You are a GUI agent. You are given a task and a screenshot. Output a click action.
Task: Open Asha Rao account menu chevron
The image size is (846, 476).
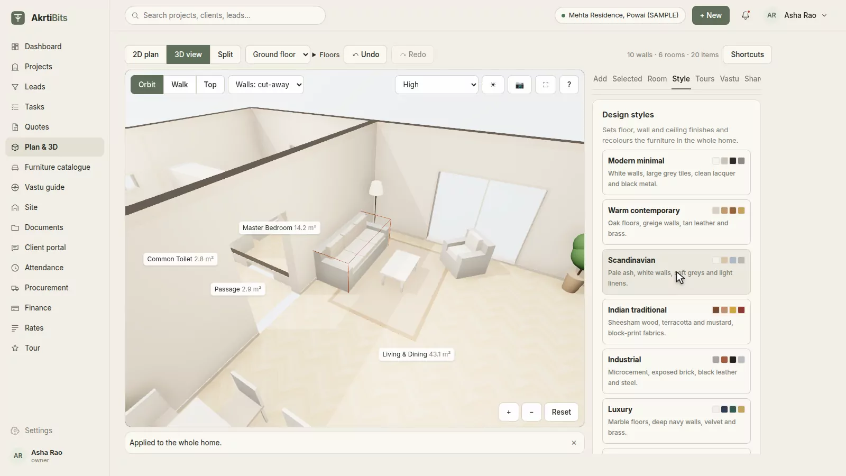click(x=824, y=15)
